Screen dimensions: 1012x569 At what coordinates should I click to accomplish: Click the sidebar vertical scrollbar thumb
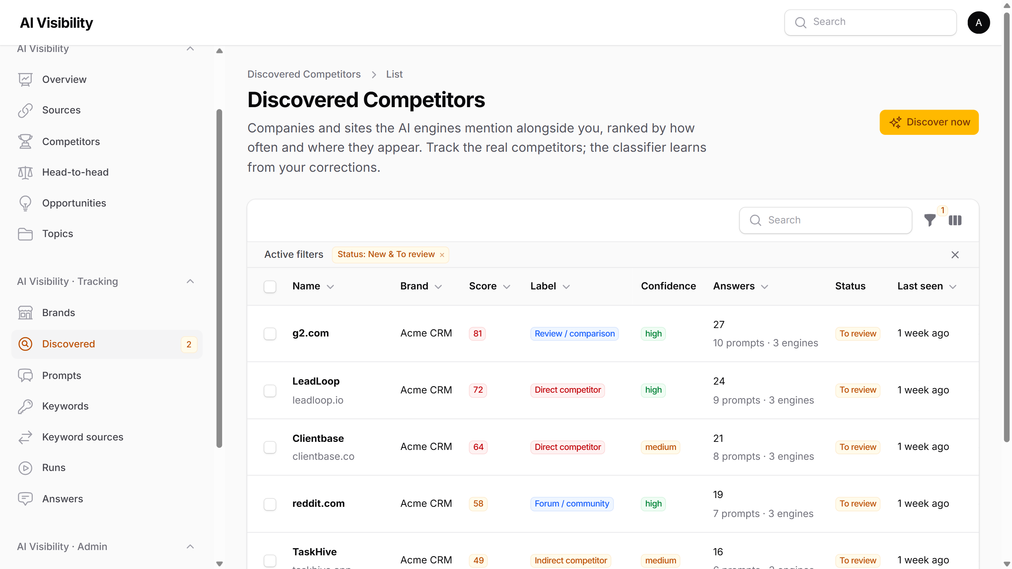coord(219,278)
